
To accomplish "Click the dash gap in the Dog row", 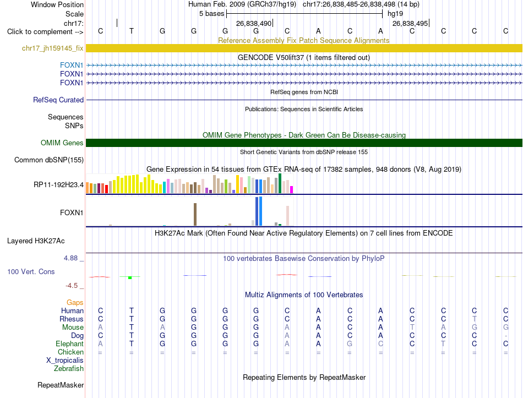I will (x=506, y=336).
